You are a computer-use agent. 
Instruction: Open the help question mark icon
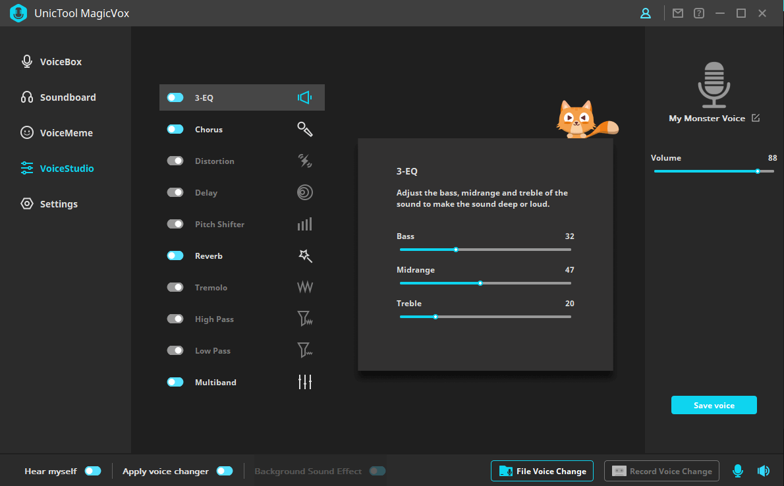(x=699, y=13)
